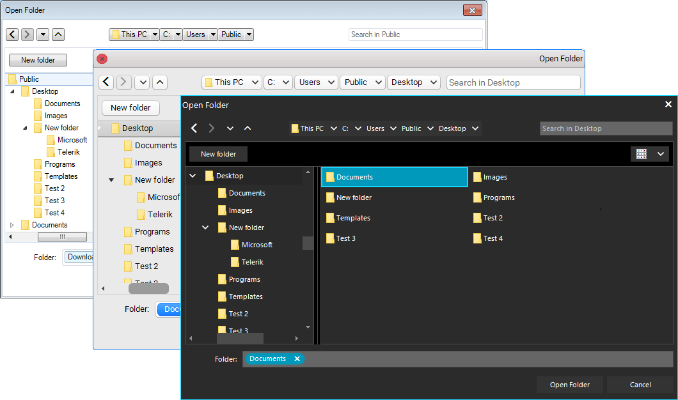Image resolution: width=678 pixels, height=400 pixels.
Task: Select Test 4 in rear window tree
Action: [49, 213]
